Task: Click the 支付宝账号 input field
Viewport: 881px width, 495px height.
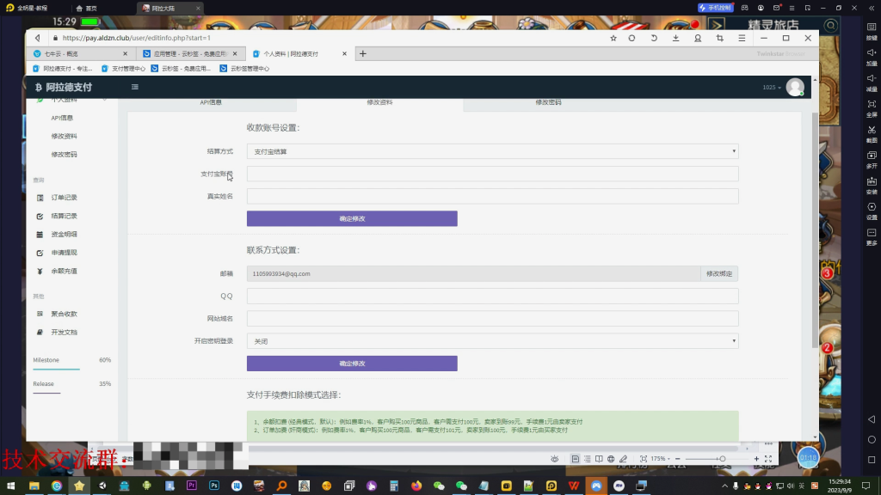Action: (x=491, y=174)
